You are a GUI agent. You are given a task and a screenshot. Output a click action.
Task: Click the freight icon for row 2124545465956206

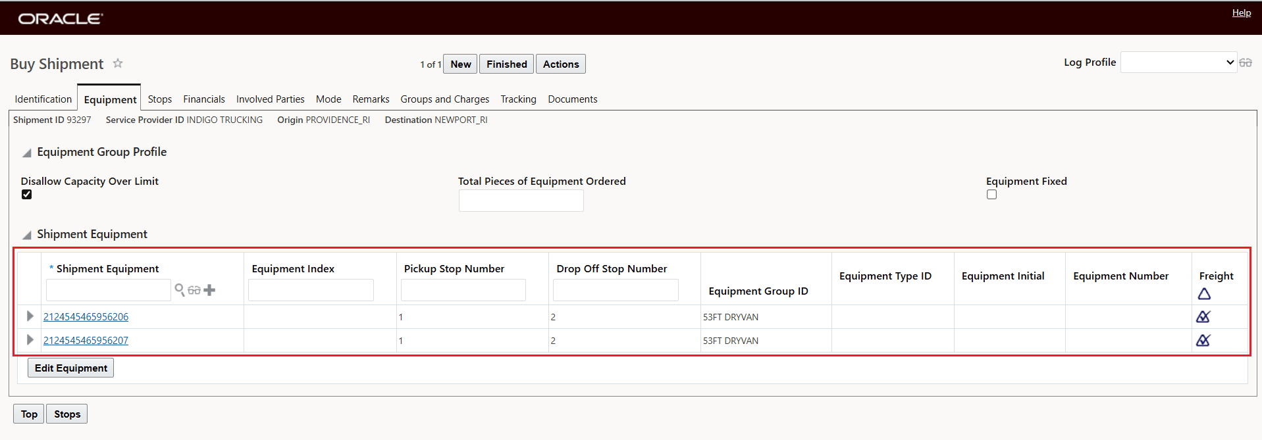coord(1203,316)
